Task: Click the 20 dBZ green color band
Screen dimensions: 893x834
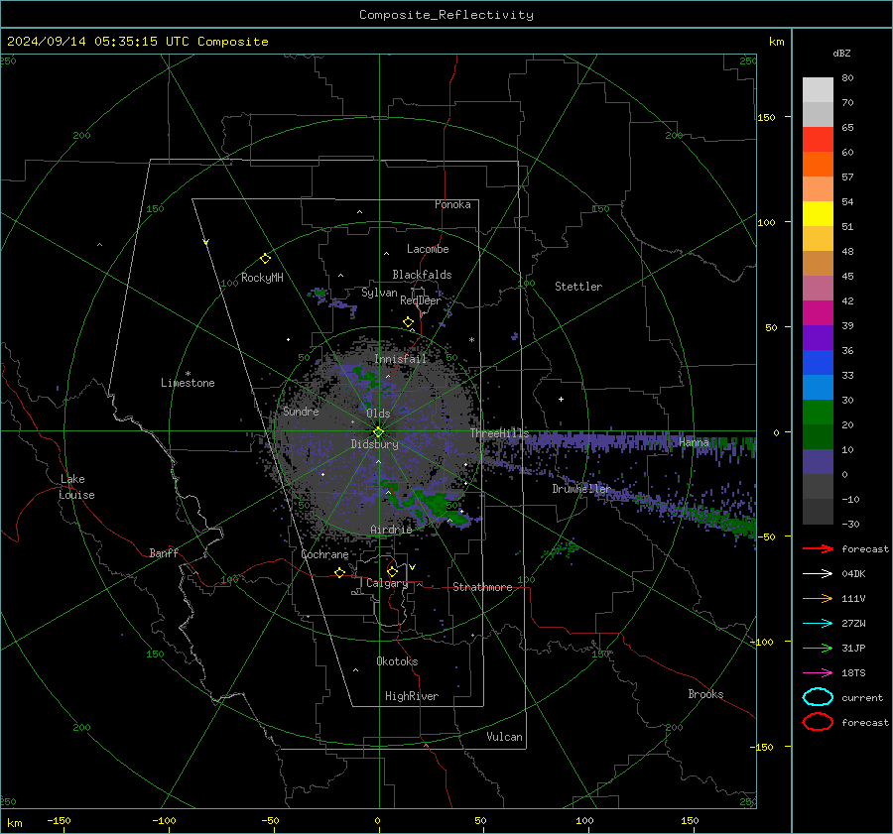Action: pos(818,413)
